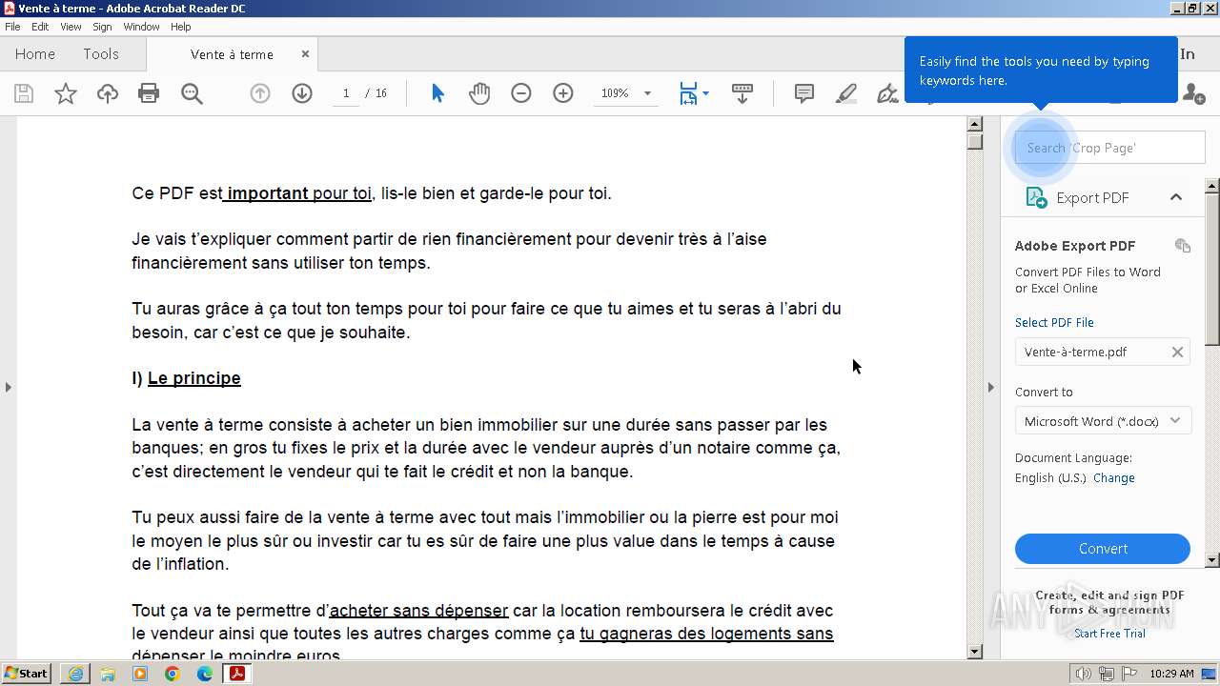
Task: Click the Read mode keyboard icon
Action: [x=742, y=93]
